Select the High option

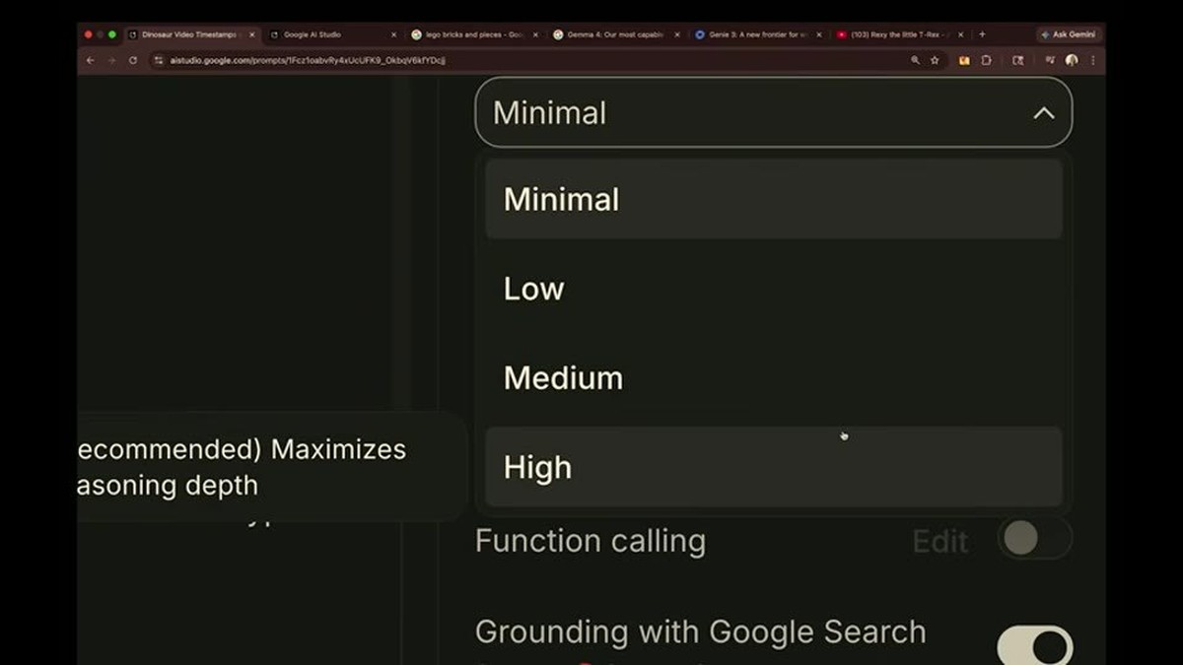[x=773, y=467]
